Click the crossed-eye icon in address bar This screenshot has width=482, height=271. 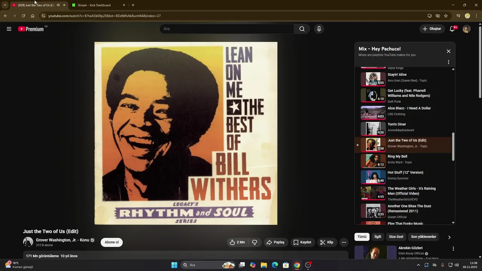[438, 16]
